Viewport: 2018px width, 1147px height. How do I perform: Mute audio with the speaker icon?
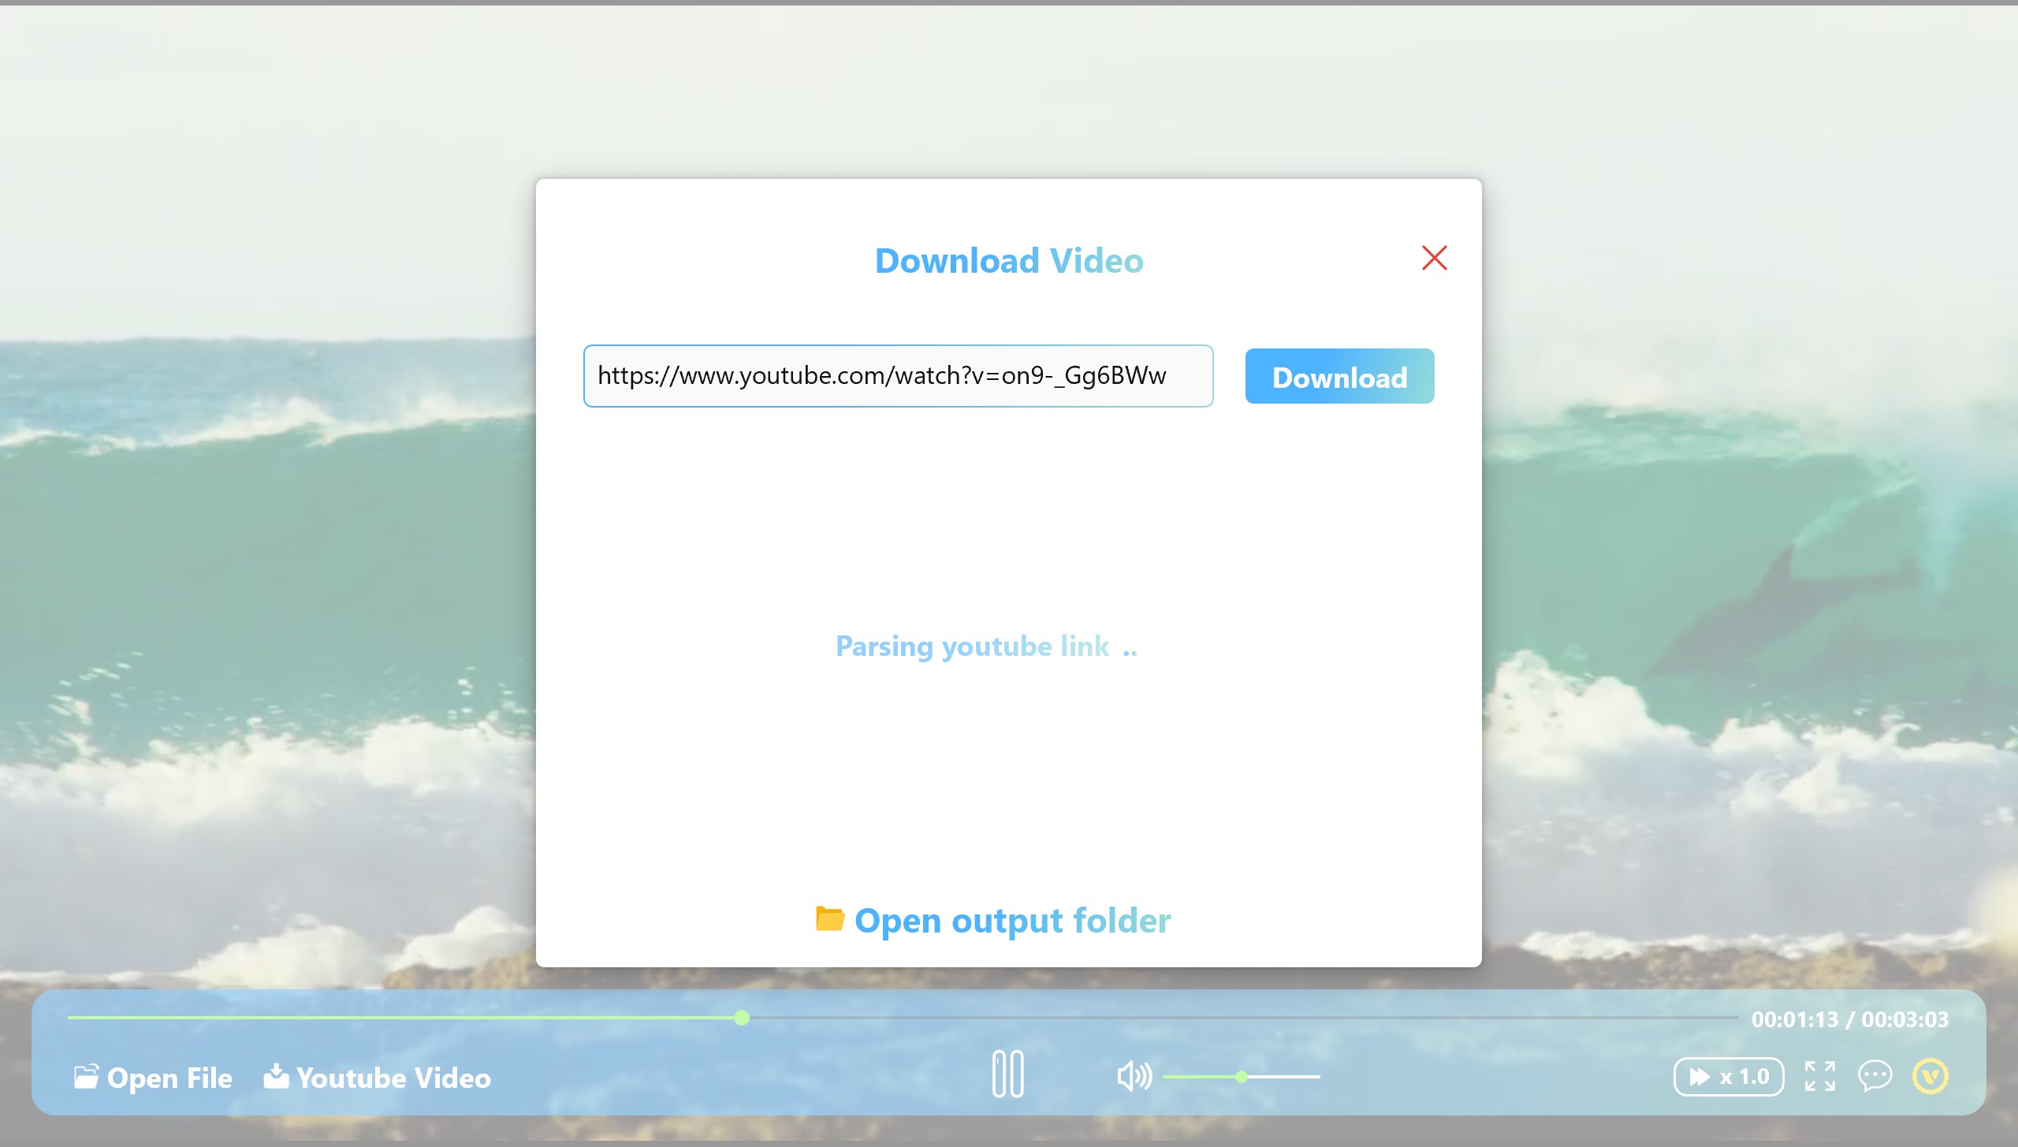click(x=1134, y=1076)
